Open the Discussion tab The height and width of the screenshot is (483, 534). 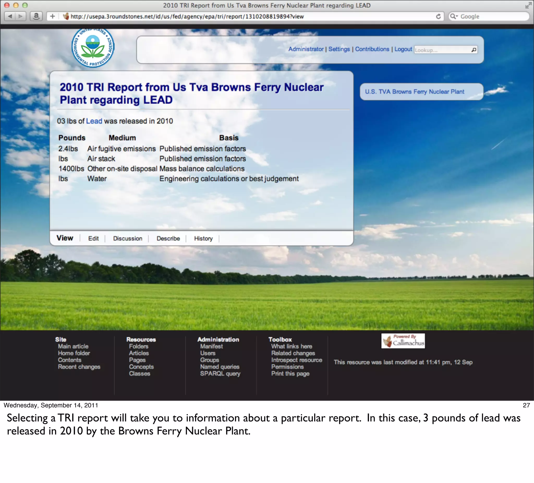pos(128,238)
